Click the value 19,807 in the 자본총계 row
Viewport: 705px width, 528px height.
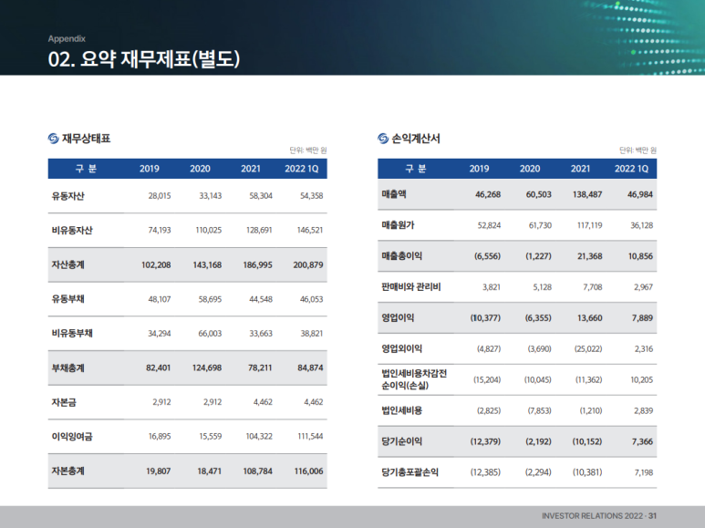point(159,471)
